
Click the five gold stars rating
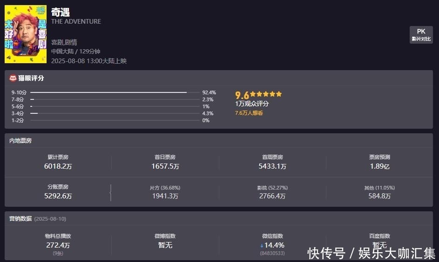pos(266,94)
